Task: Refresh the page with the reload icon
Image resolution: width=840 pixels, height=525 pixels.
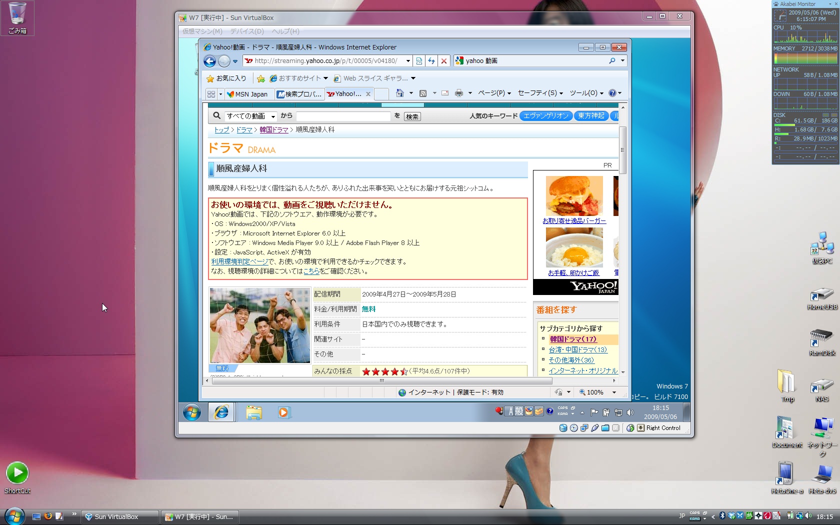Action: coord(431,61)
